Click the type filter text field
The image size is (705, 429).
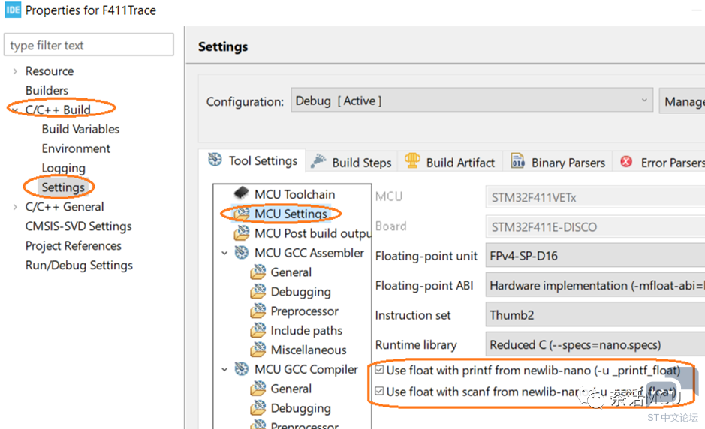coord(89,45)
